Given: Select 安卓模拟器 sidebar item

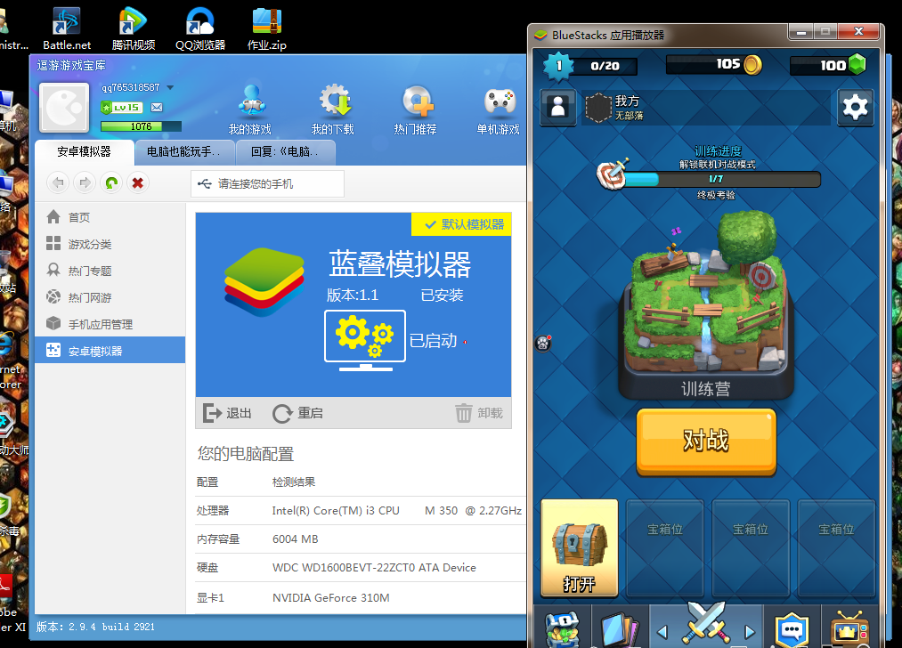Looking at the screenshot, I should pyautogui.click(x=110, y=350).
